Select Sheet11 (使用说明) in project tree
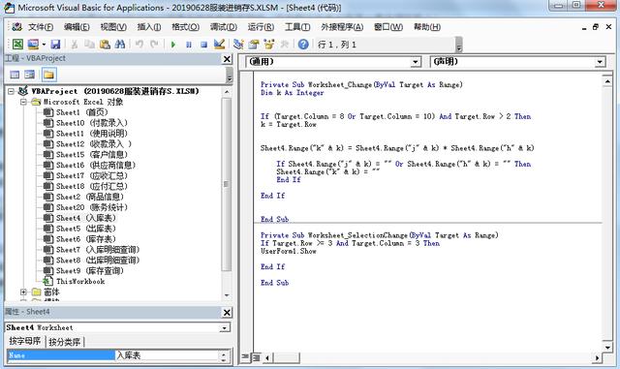 click(86, 134)
